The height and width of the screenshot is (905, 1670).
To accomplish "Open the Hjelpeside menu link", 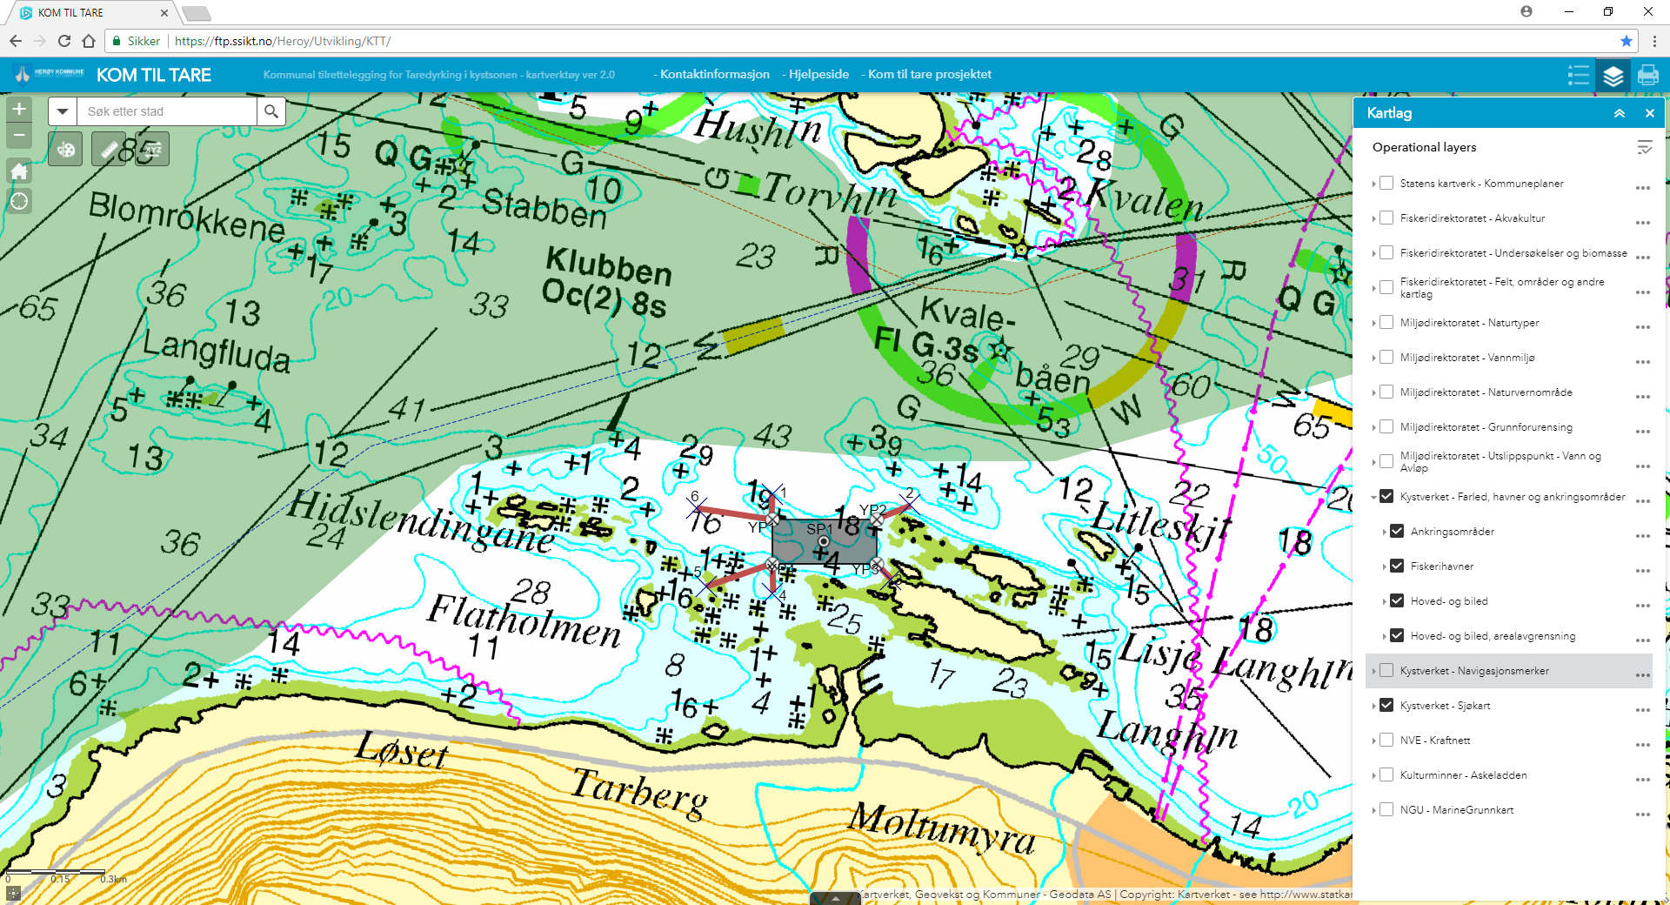I will click(x=818, y=75).
